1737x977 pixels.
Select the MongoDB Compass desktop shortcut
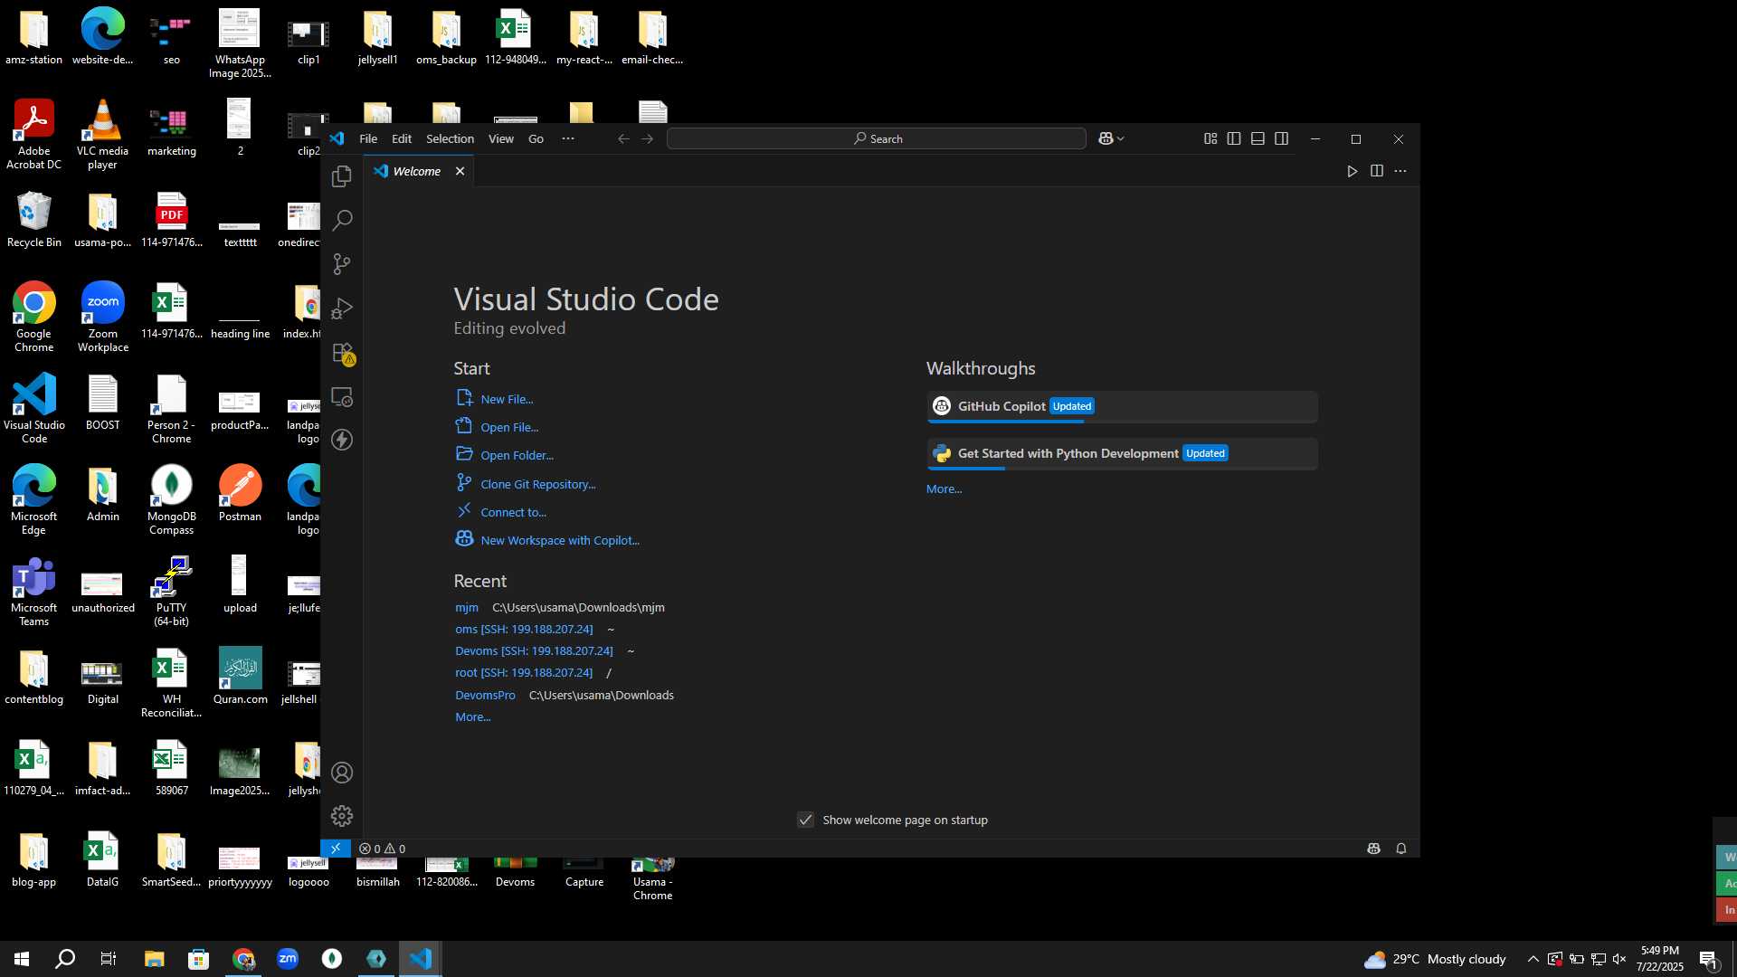[171, 499]
